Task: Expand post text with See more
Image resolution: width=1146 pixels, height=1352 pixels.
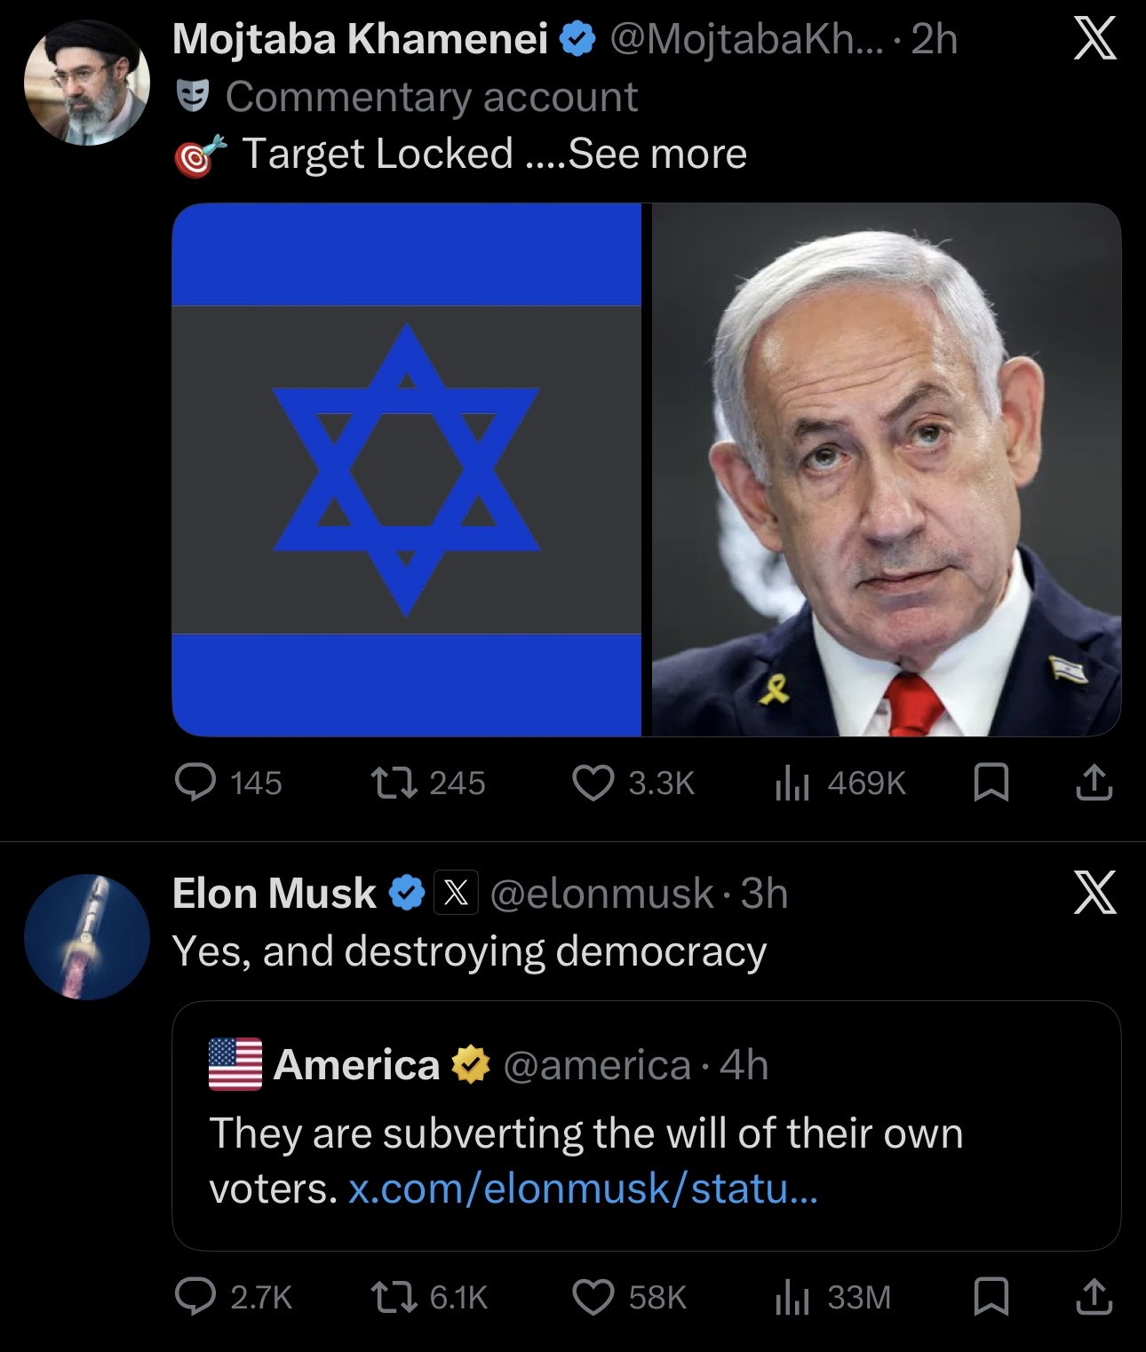Action: pyautogui.click(x=657, y=154)
